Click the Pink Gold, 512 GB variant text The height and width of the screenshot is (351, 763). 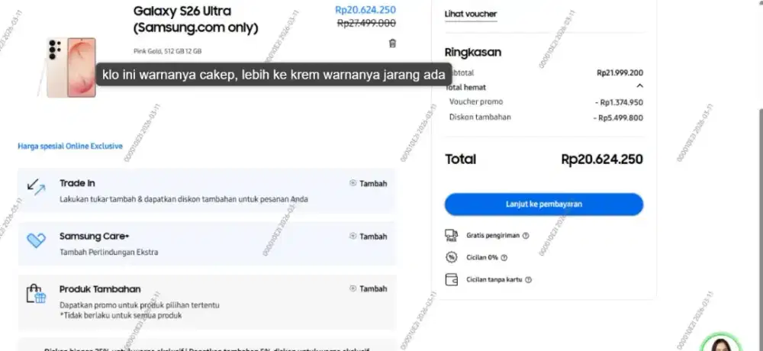coord(167,51)
